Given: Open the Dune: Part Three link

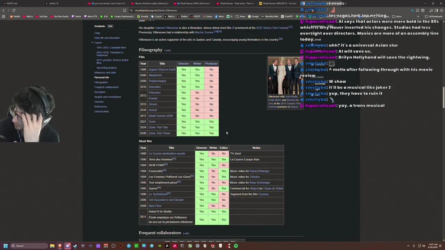Looking at the screenshot, I should click(x=159, y=133).
